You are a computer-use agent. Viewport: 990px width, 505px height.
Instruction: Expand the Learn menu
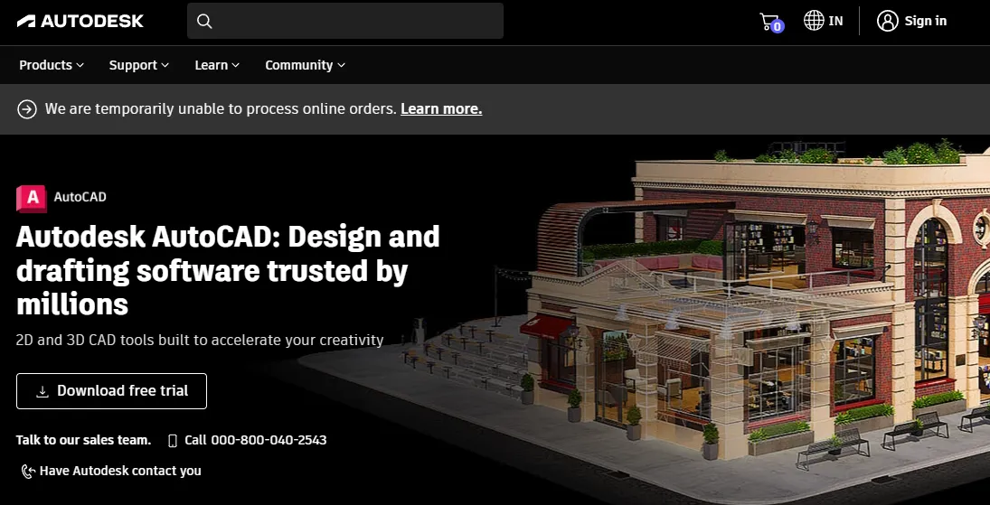(x=217, y=65)
